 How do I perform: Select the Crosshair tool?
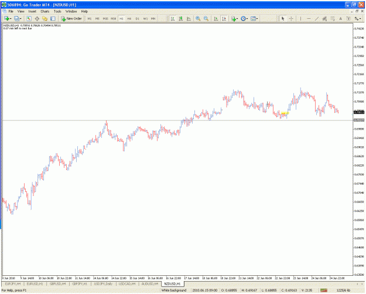(291, 18)
